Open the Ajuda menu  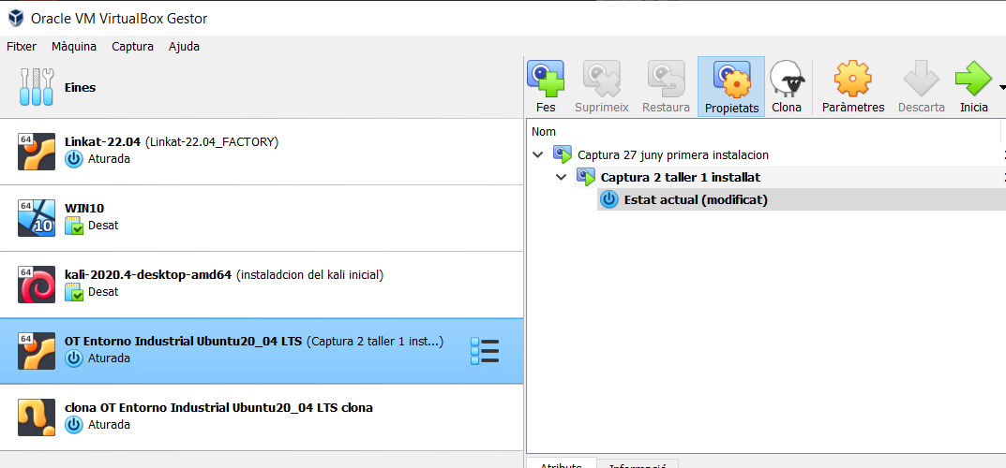184,46
